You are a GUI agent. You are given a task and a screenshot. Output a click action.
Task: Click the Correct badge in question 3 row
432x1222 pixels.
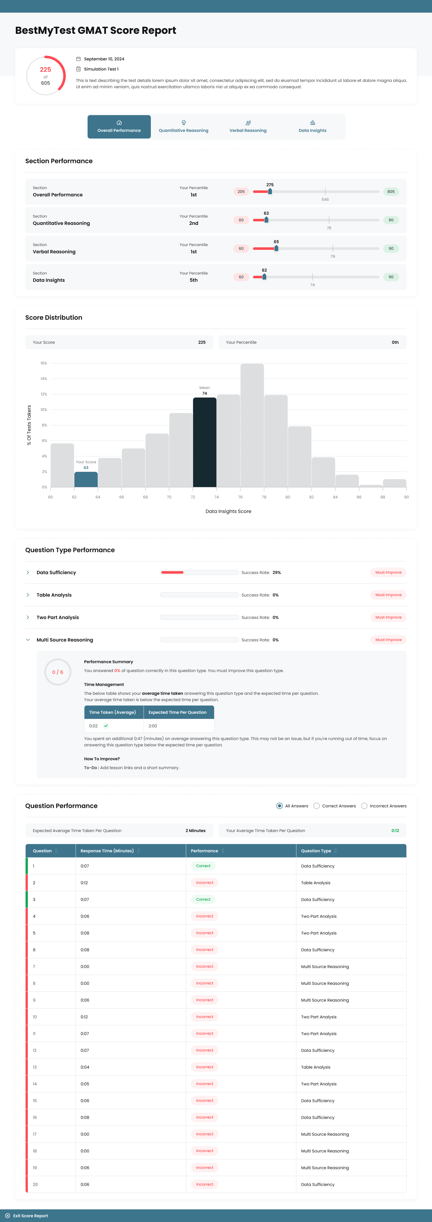pos(203,899)
